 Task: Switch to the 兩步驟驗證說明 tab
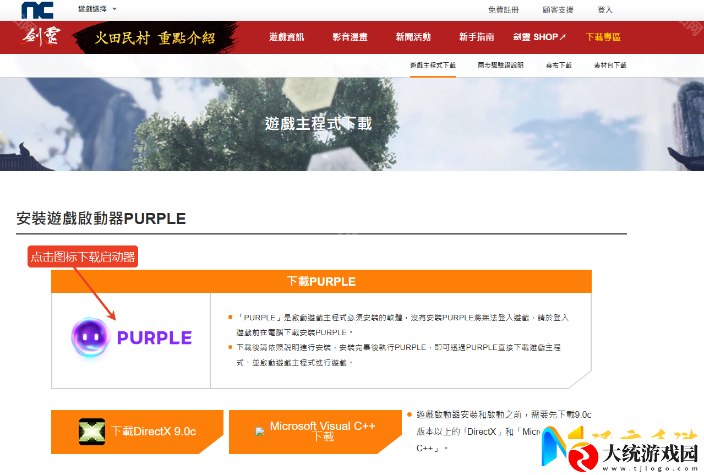(x=501, y=65)
